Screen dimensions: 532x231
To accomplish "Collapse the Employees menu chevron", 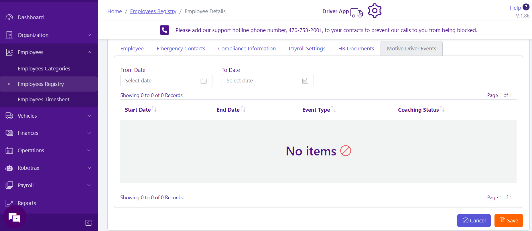I will click(89, 52).
